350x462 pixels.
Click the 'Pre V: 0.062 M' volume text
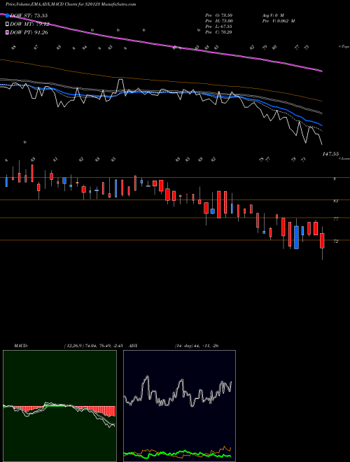coord(279,21)
